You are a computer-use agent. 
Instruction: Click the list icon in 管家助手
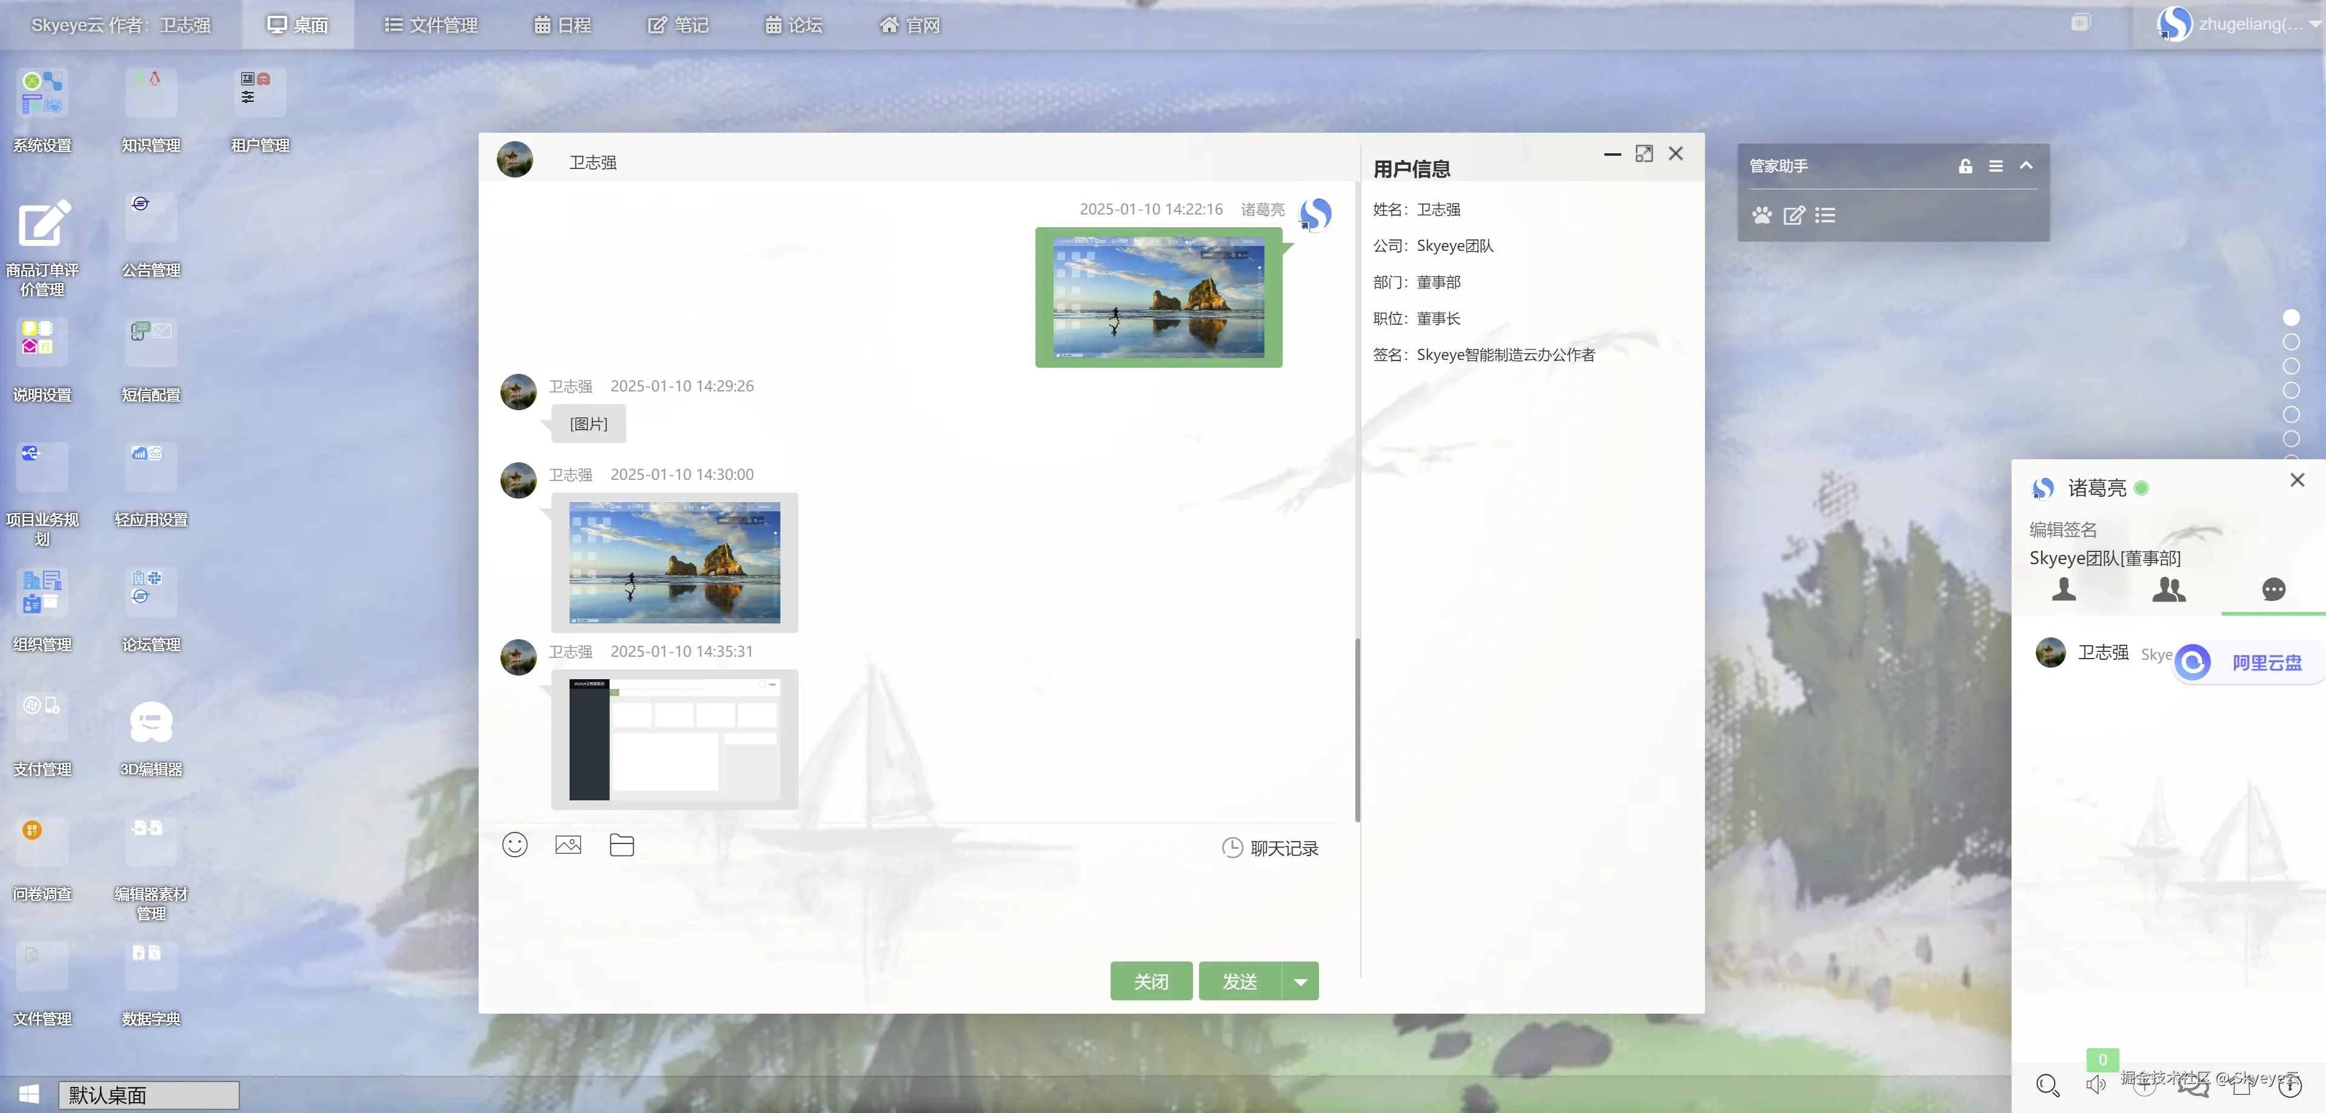coord(1825,215)
